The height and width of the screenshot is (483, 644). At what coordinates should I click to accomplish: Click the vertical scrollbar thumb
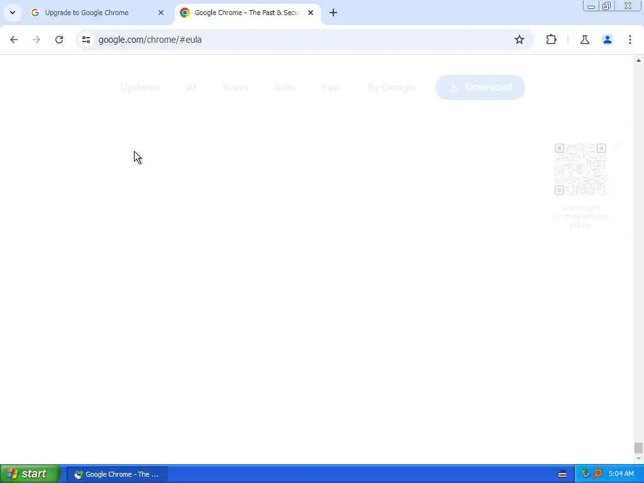[638, 448]
